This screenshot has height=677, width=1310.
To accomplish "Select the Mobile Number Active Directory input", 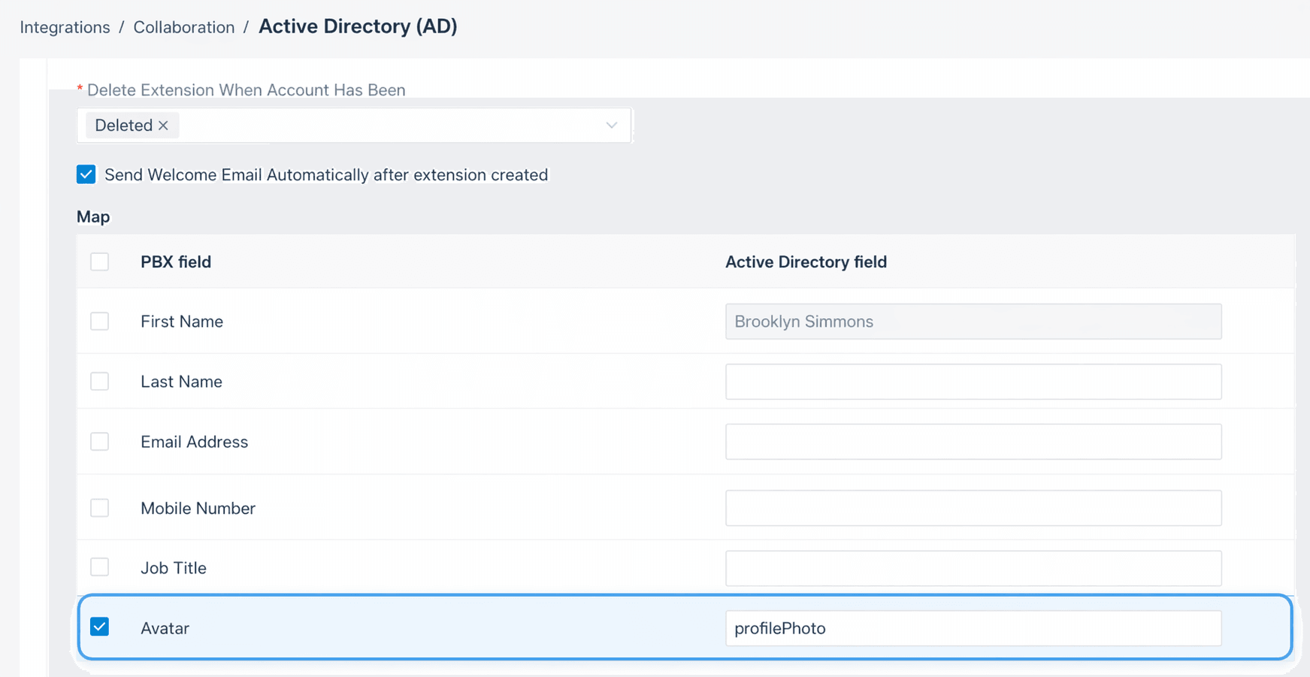I will tap(973, 508).
